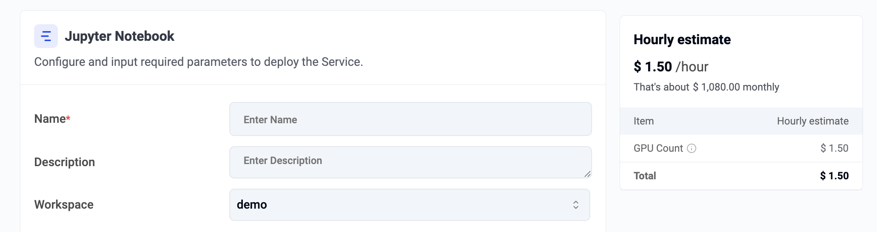Click the Hourly estimate column header
Viewport: 877px width, 232px height.
point(812,121)
